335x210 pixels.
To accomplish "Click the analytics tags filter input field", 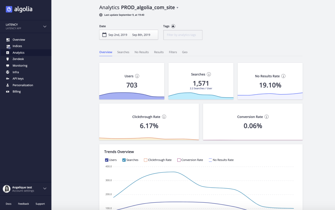I will (x=183, y=35).
